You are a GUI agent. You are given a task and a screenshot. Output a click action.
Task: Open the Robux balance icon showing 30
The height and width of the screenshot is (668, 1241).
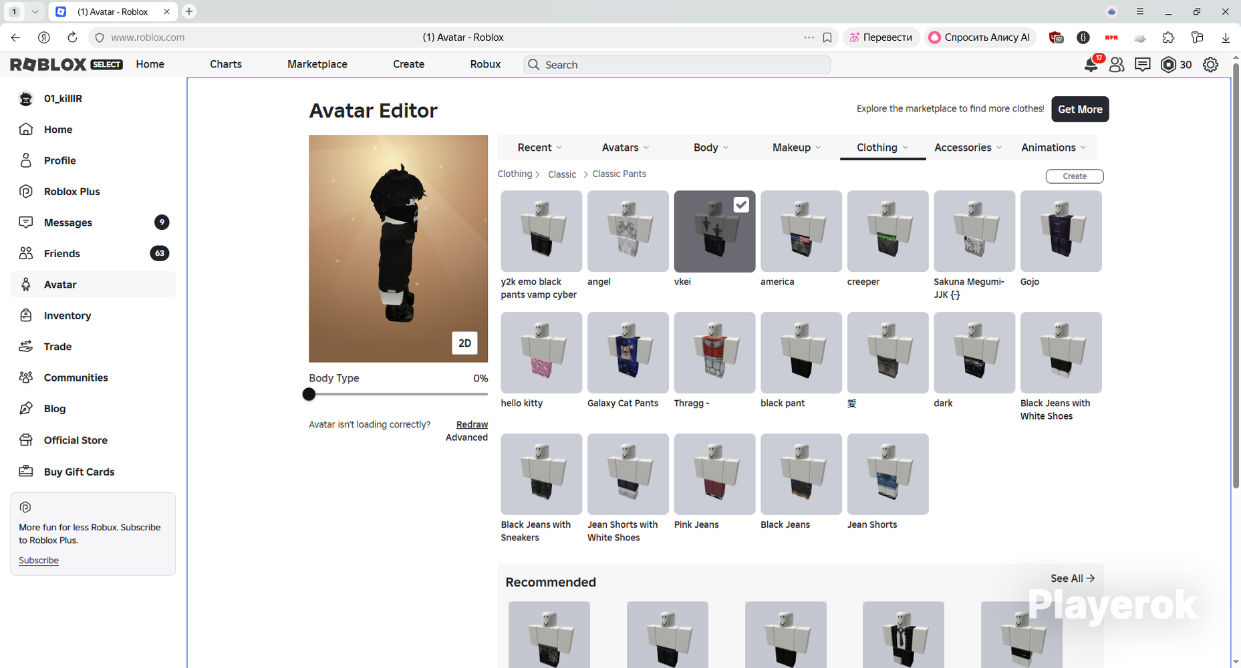tap(1168, 64)
